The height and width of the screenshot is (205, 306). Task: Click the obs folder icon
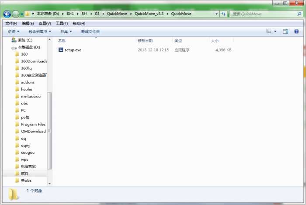click(x=17, y=104)
